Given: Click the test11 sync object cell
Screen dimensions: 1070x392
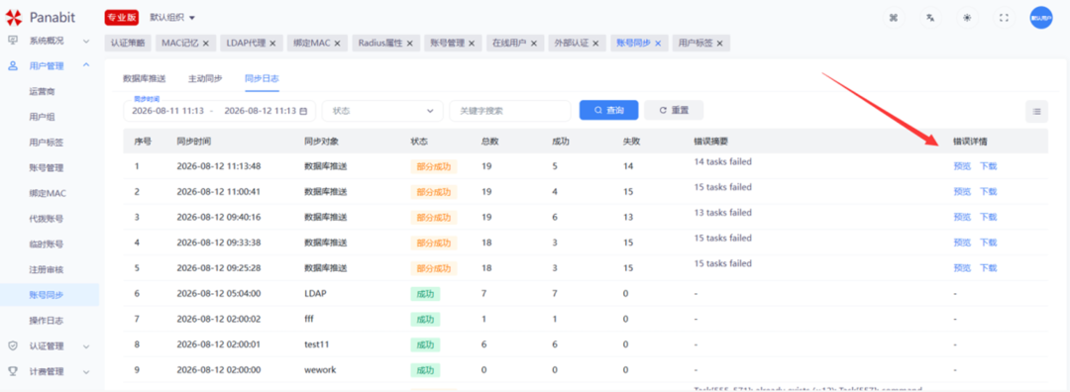Looking at the screenshot, I should [x=317, y=344].
